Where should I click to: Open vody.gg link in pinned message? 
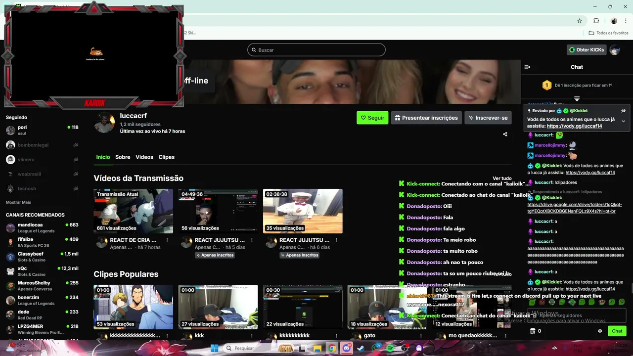[x=574, y=126]
